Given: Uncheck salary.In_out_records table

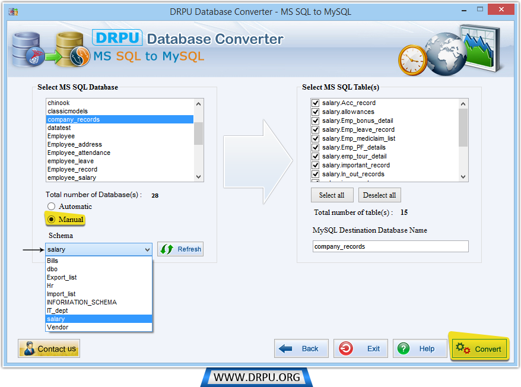Looking at the screenshot, I should [315, 174].
